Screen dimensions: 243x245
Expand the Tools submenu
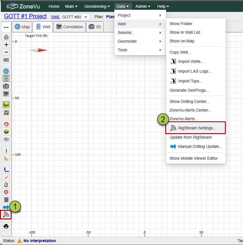tap(140, 50)
